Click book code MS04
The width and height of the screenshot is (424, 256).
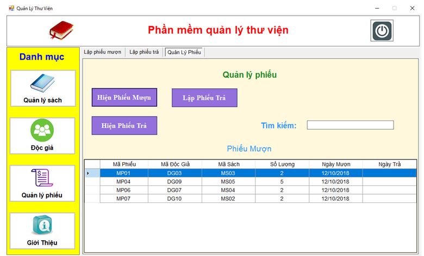pyautogui.click(x=228, y=190)
